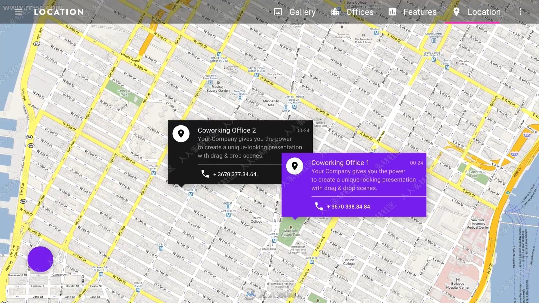This screenshot has height=303, width=539.
Task: Click the phone number + 3670 398.84.84.
Action: [349, 207]
